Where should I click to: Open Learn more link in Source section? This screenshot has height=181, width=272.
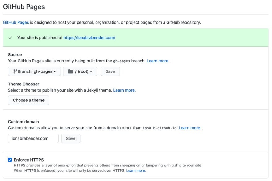158,61
